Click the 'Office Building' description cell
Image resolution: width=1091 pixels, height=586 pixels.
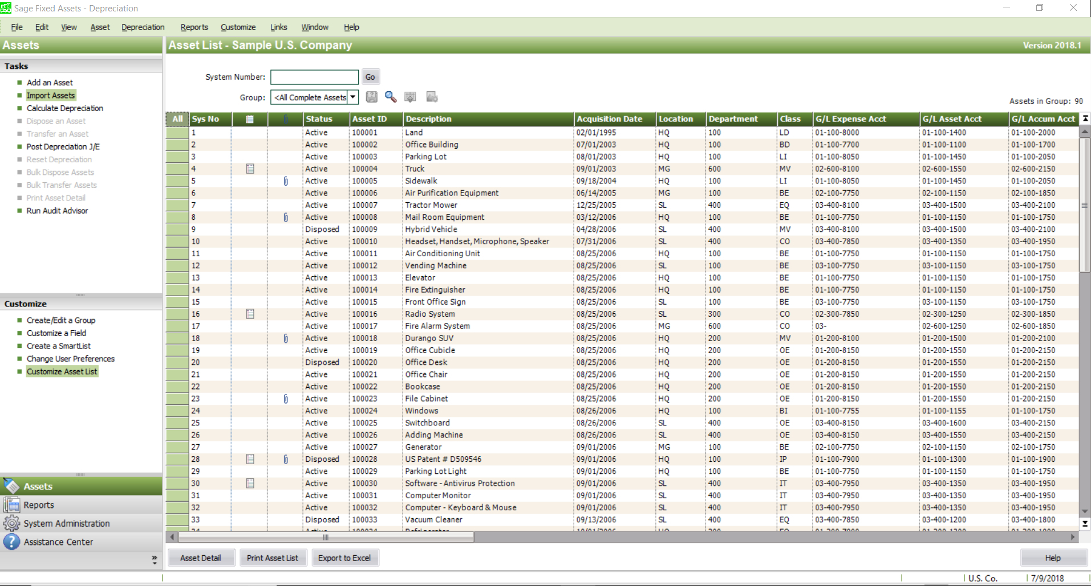(432, 145)
